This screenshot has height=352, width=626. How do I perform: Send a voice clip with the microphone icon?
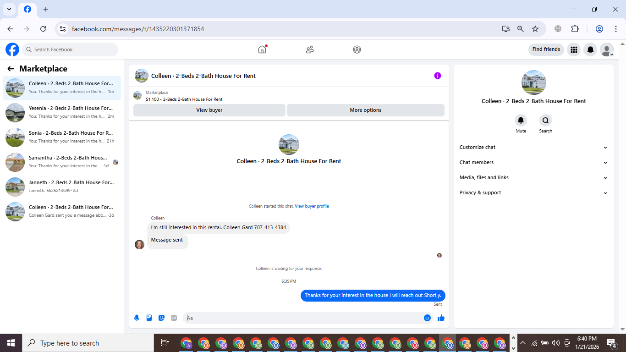(137, 318)
